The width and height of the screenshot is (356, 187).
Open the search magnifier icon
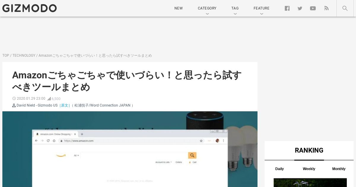345,8
